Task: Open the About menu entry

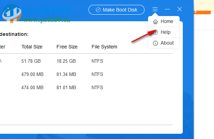Action: click(164, 43)
